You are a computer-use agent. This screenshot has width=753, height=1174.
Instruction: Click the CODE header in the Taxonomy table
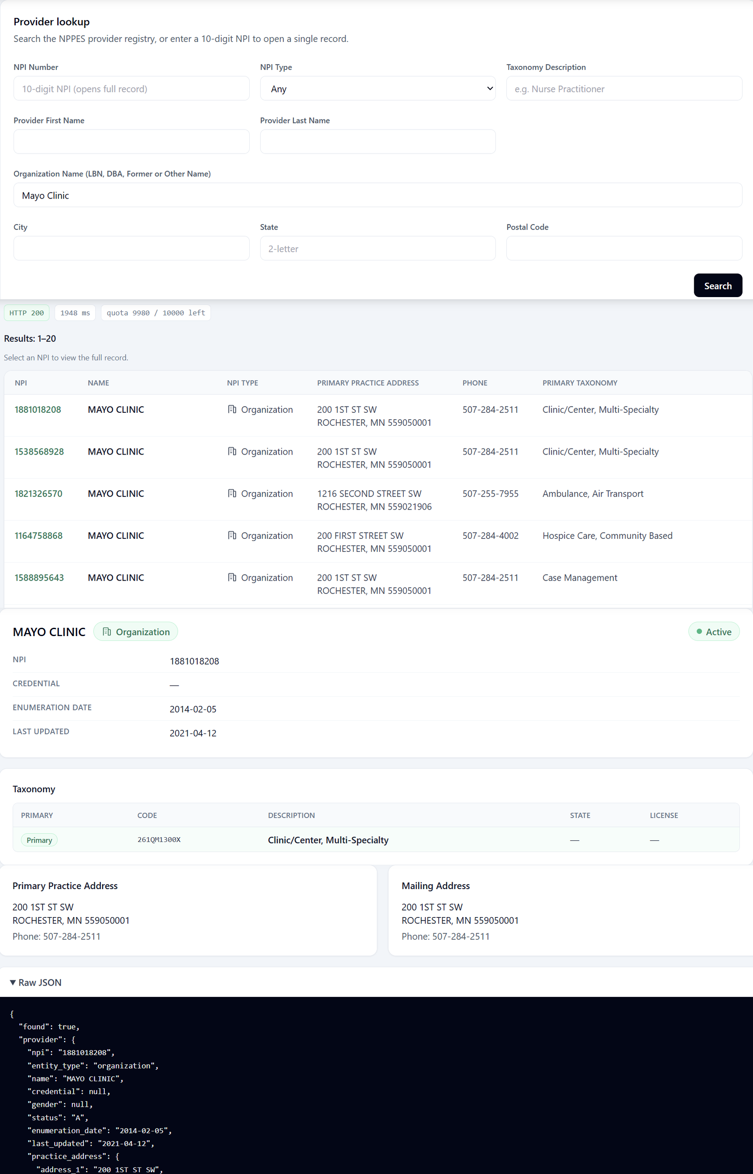coord(147,815)
